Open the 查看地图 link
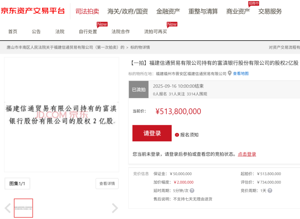 (241, 74)
